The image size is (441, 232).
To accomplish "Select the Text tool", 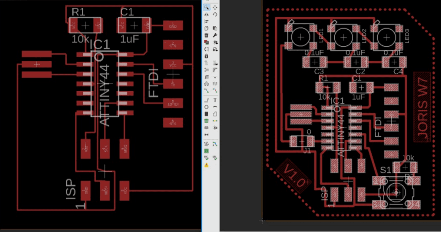I will click(215, 100).
